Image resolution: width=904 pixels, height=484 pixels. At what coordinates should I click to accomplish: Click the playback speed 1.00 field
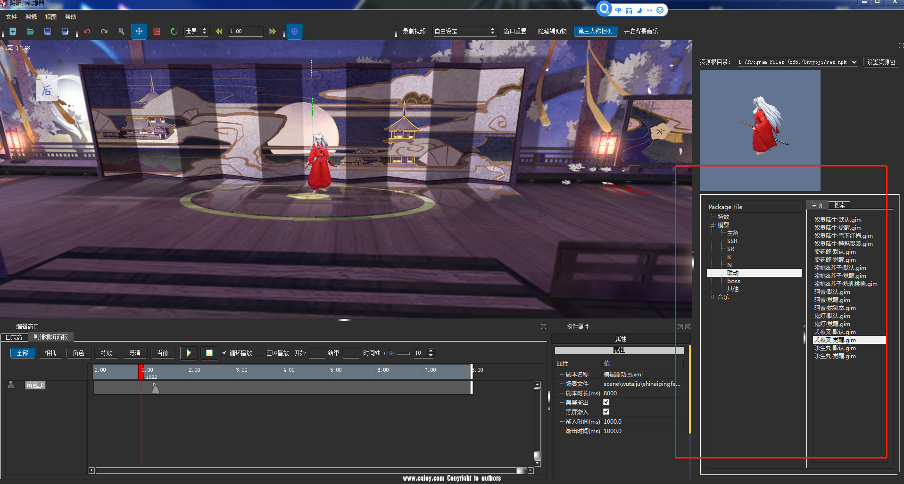246,31
